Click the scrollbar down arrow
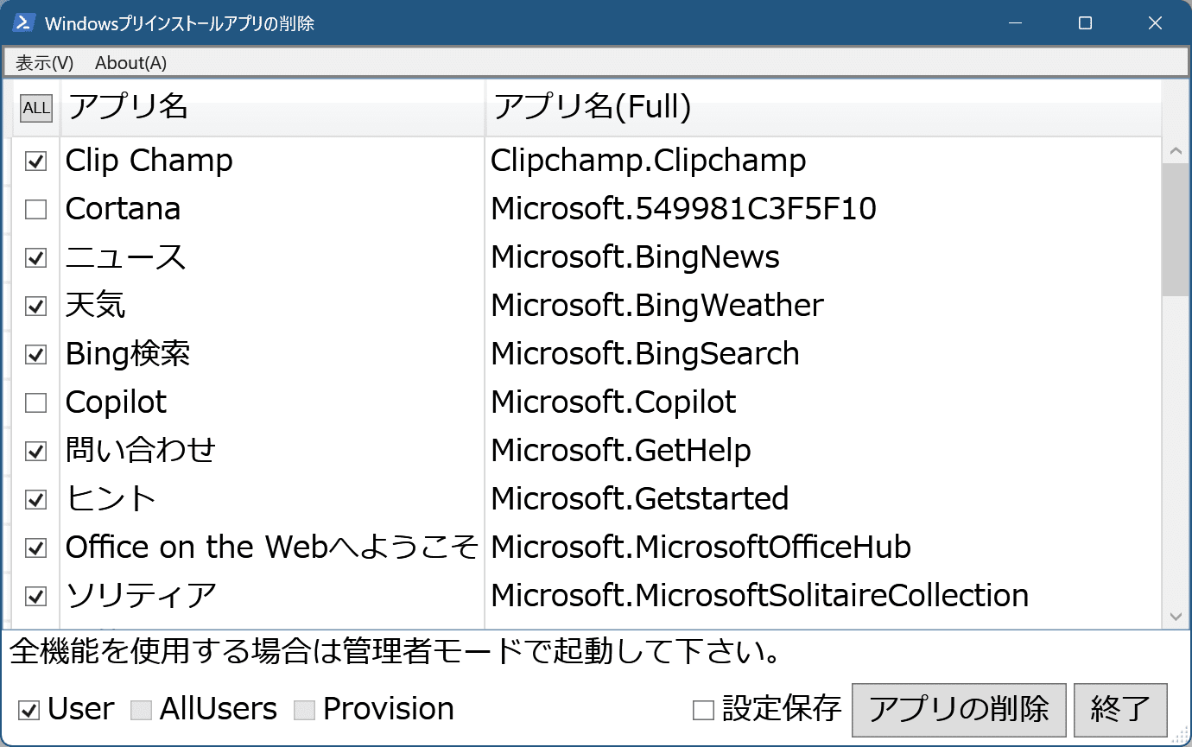This screenshot has height=747, width=1192. pos(1175,617)
